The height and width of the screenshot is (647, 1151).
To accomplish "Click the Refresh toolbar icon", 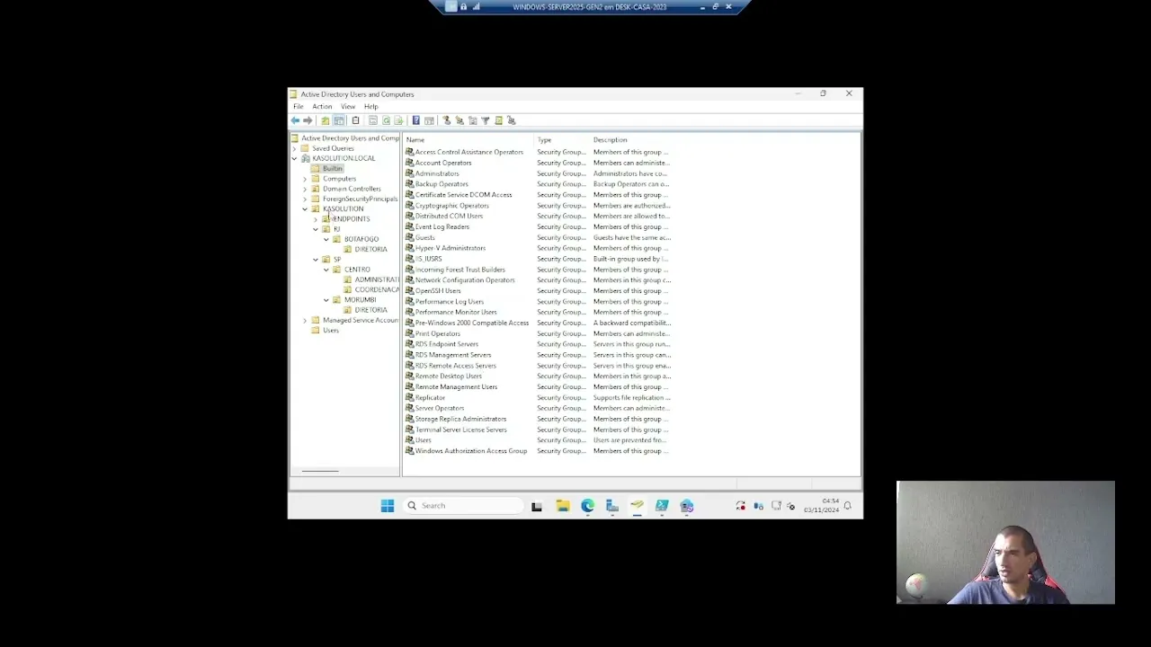I will (387, 120).
